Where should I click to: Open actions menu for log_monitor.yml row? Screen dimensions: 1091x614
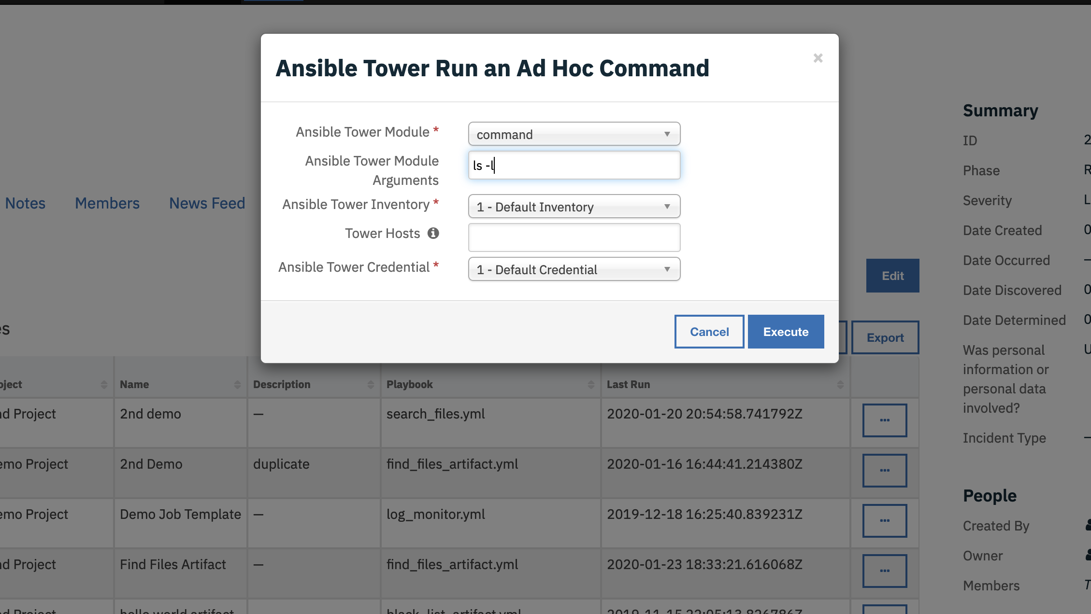885,521
